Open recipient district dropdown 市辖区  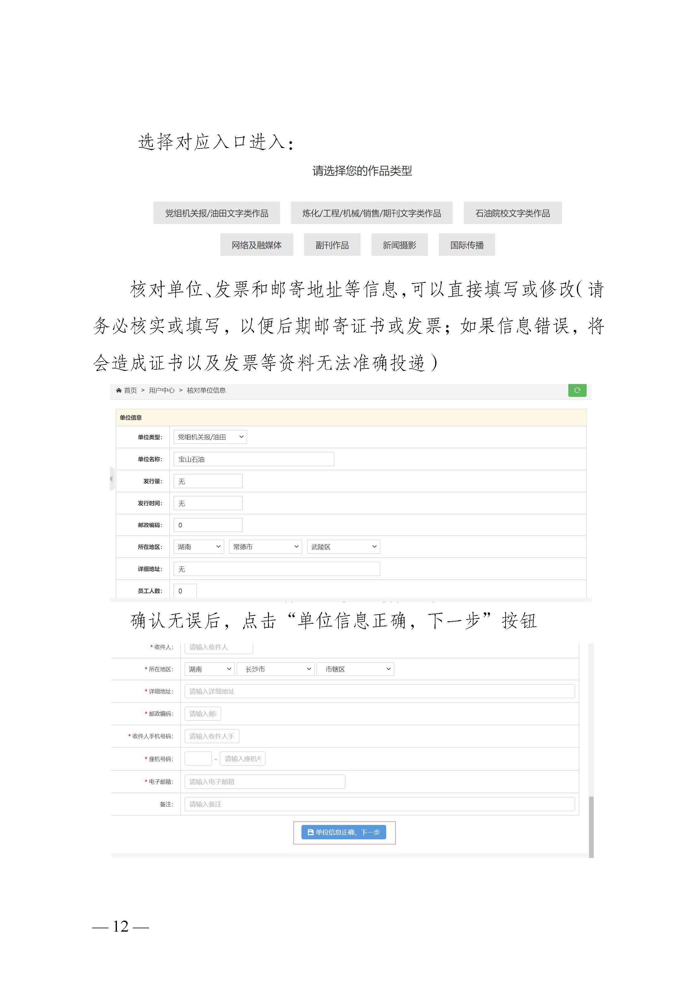[x=355, y=669]
